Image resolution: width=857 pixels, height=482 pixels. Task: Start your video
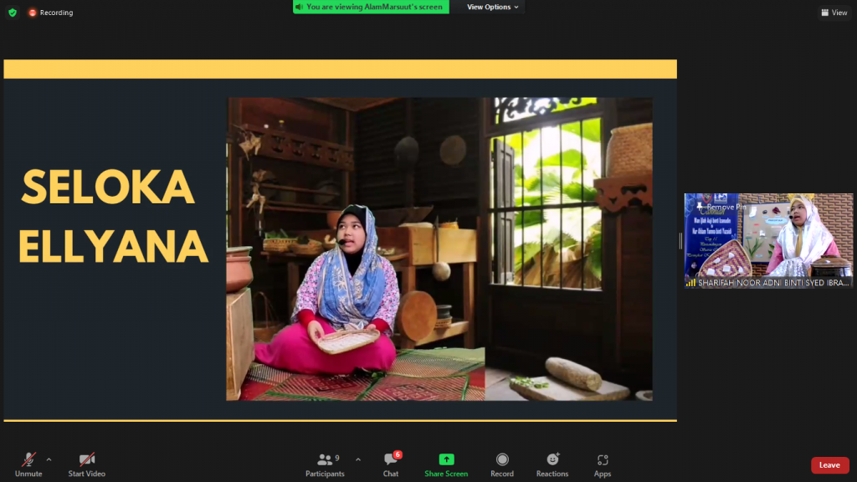click(86, 464)
